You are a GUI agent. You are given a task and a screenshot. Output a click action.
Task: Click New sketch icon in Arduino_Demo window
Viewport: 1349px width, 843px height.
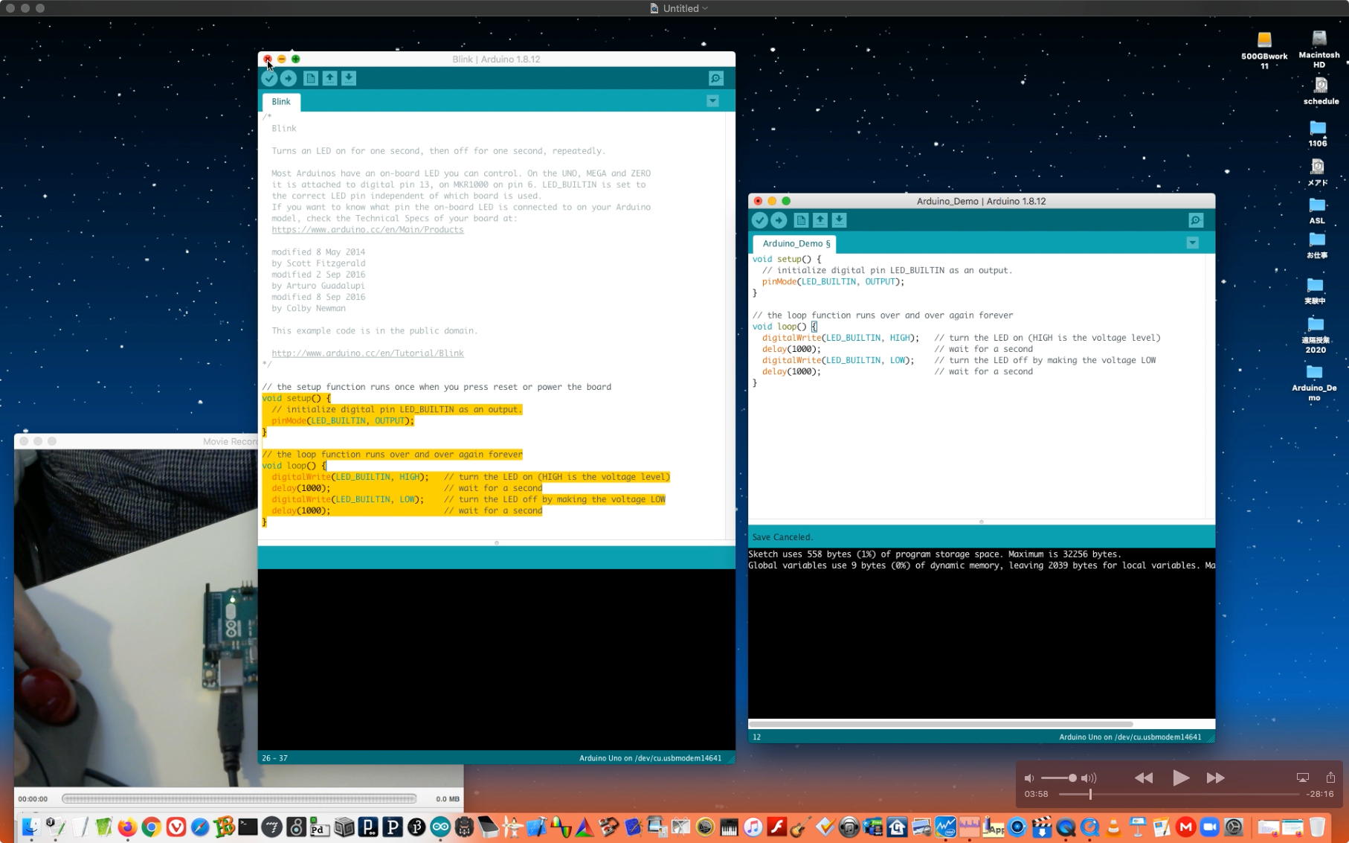801,220
